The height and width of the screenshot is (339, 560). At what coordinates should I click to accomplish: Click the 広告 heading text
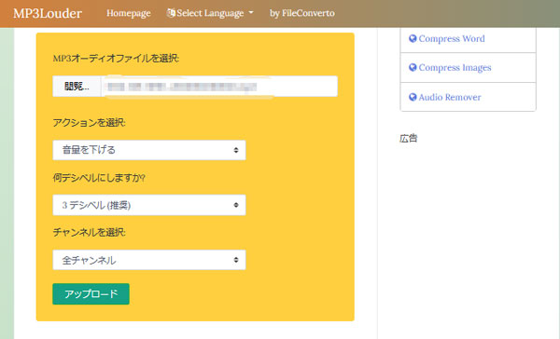click(408, 139)
